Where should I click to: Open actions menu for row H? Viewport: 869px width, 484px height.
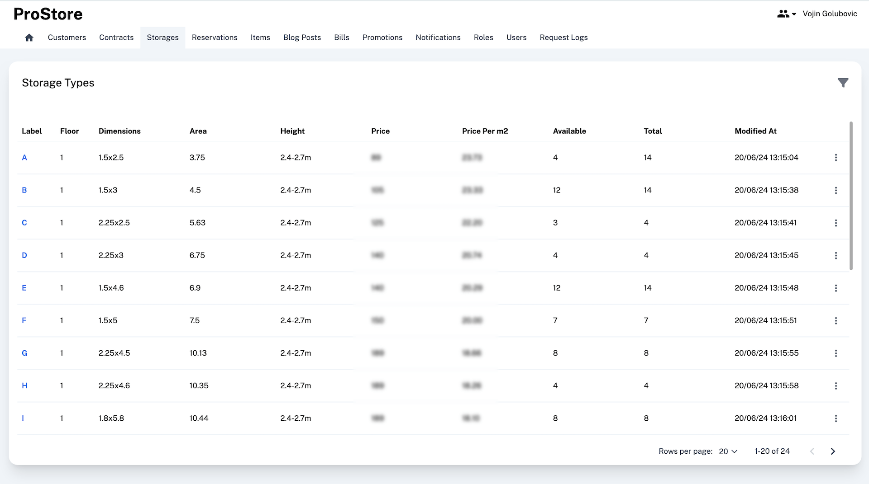pos(836,385)
